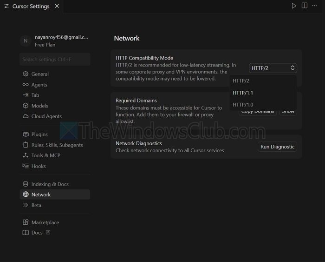Click the Network page heading

coord(127,38)
